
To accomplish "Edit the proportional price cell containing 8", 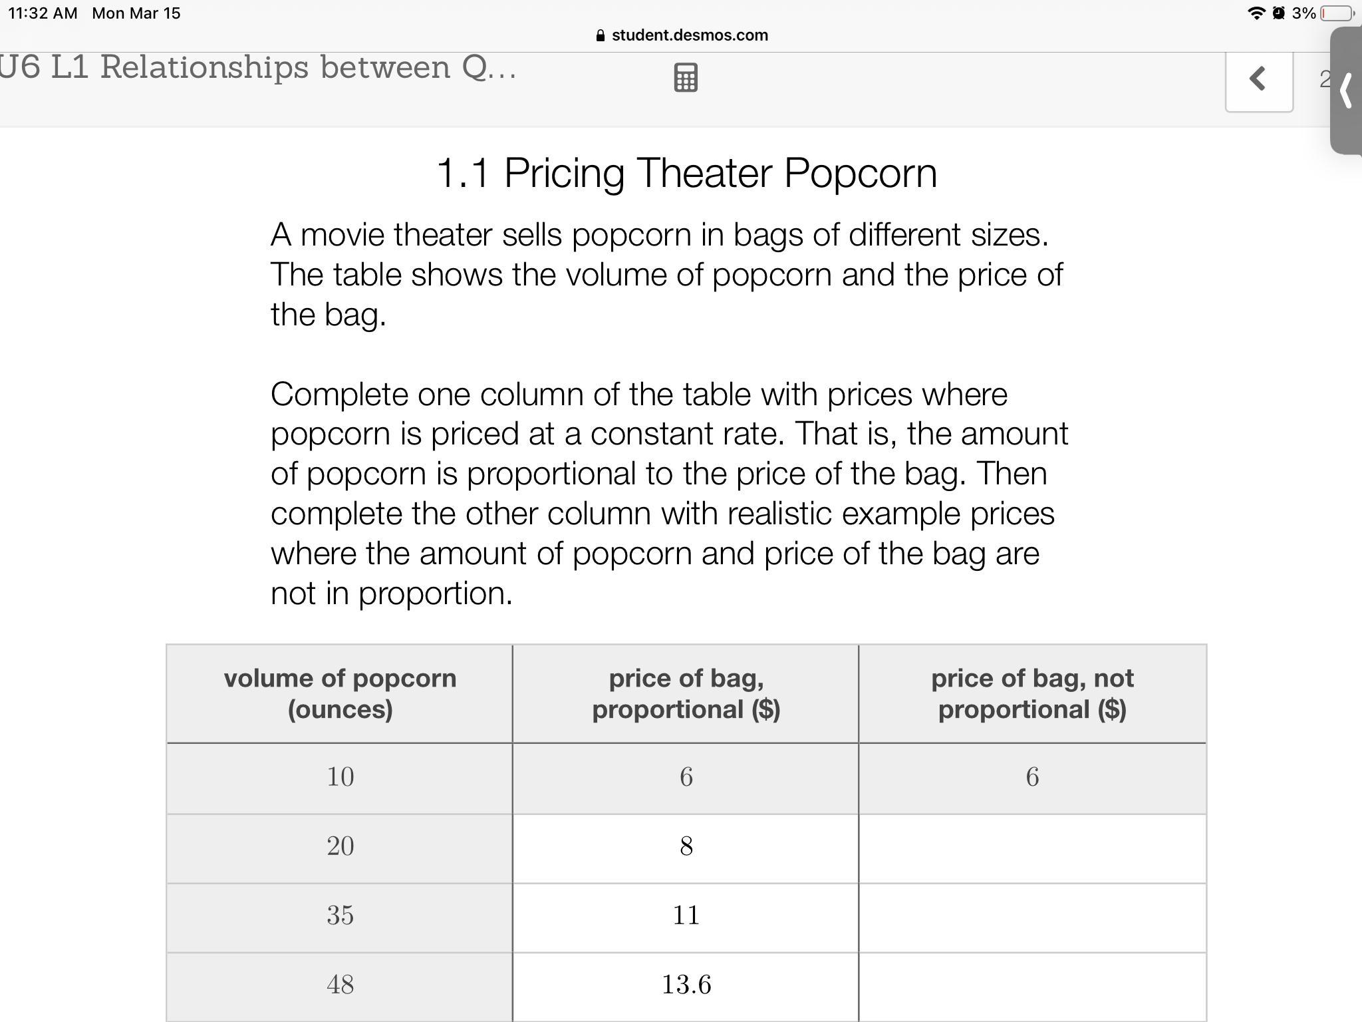I will pos(686,847).
